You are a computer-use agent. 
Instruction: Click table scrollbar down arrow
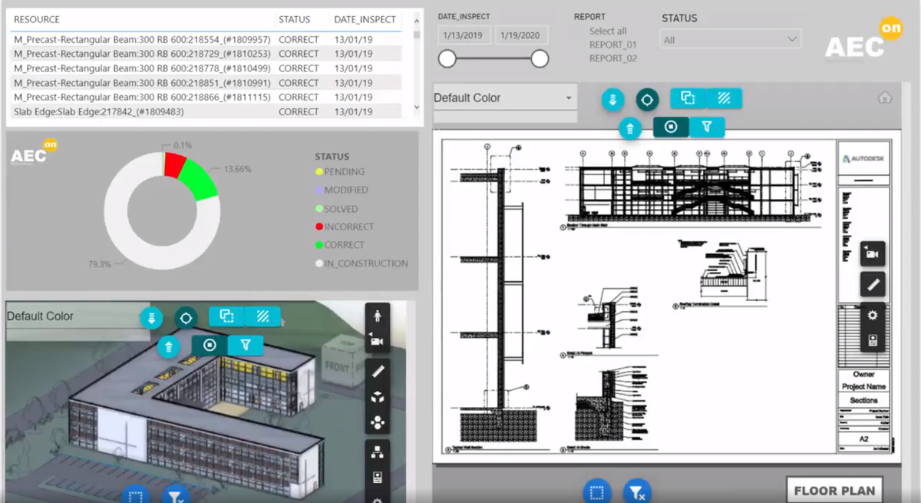(417, 108)
